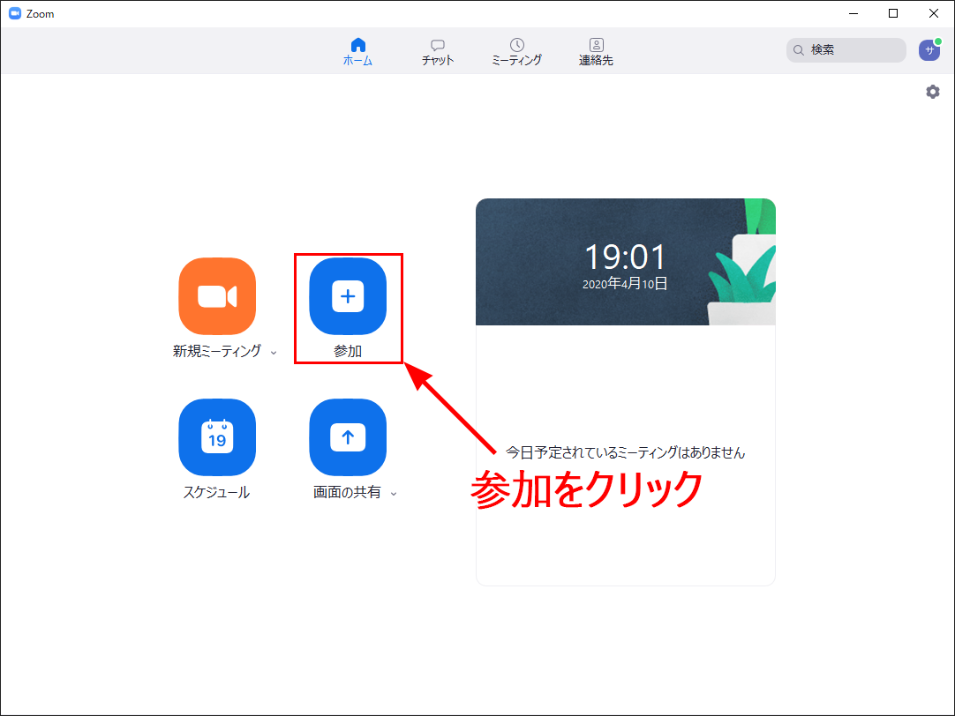955x716 pixels.
Task: Click the orange New Meeting camera icon
Action: [217, 296]
